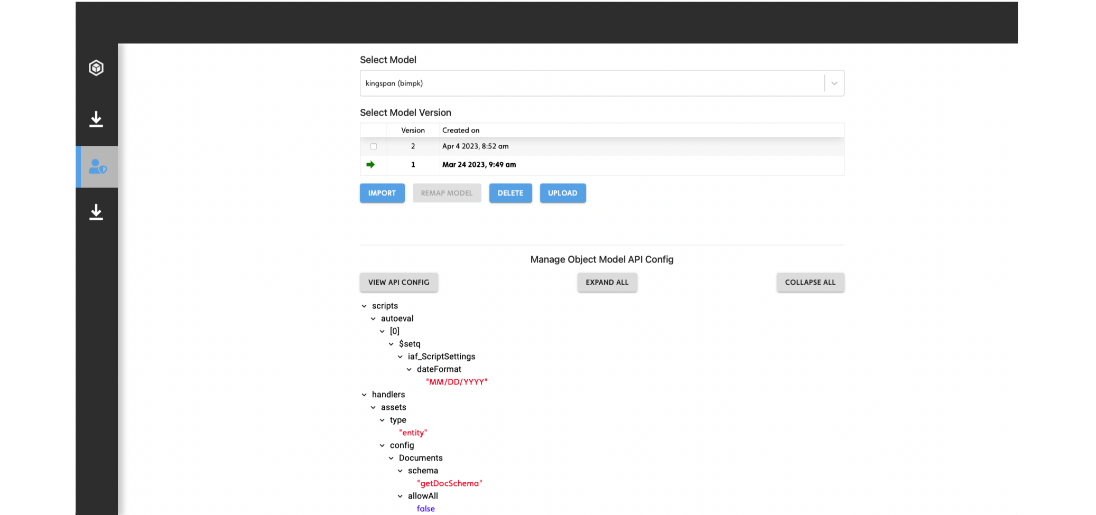This screenshot has width=1096, height=515.
Task: Open the user shield admin icon
Action: click(x=98, y=167)
